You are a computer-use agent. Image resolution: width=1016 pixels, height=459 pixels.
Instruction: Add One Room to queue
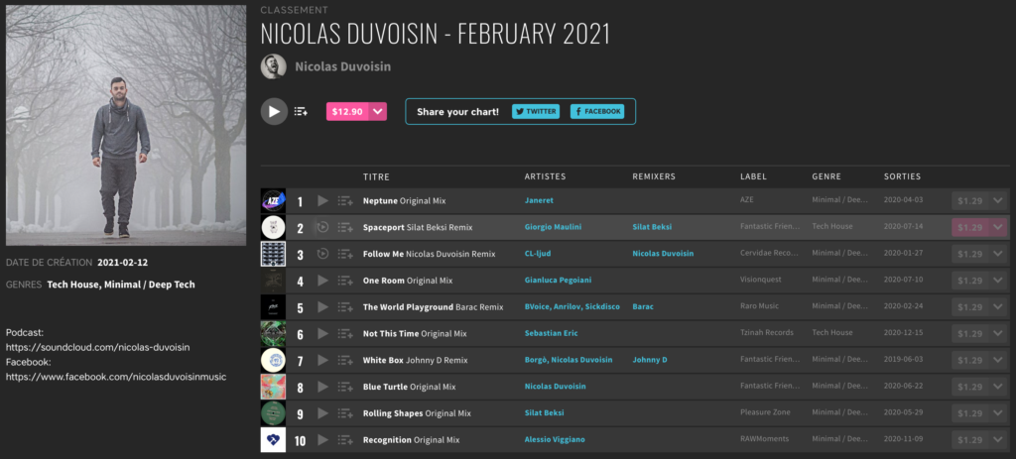[x=344, y=281]
